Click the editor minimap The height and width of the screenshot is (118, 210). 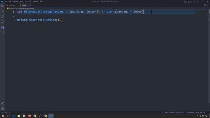pos(201,10)
